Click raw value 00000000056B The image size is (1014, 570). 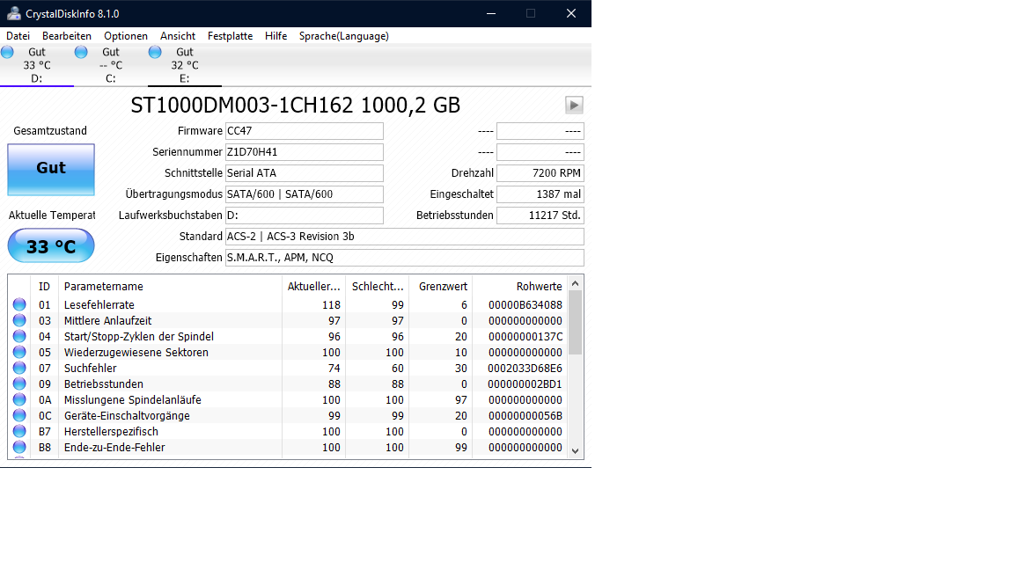(525, 415)
